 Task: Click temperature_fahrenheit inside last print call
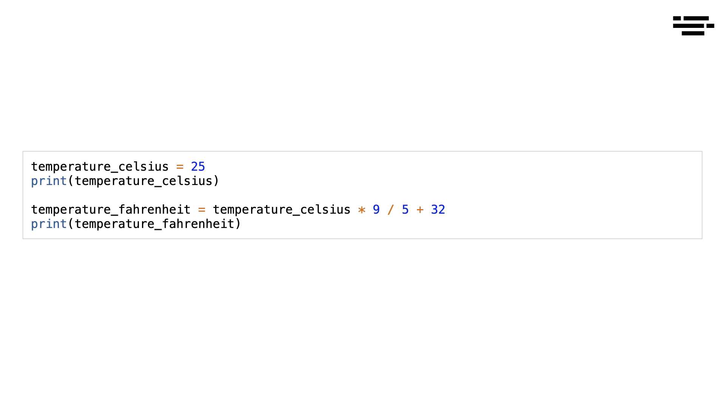pyautogui.click(x=154, y=224)
